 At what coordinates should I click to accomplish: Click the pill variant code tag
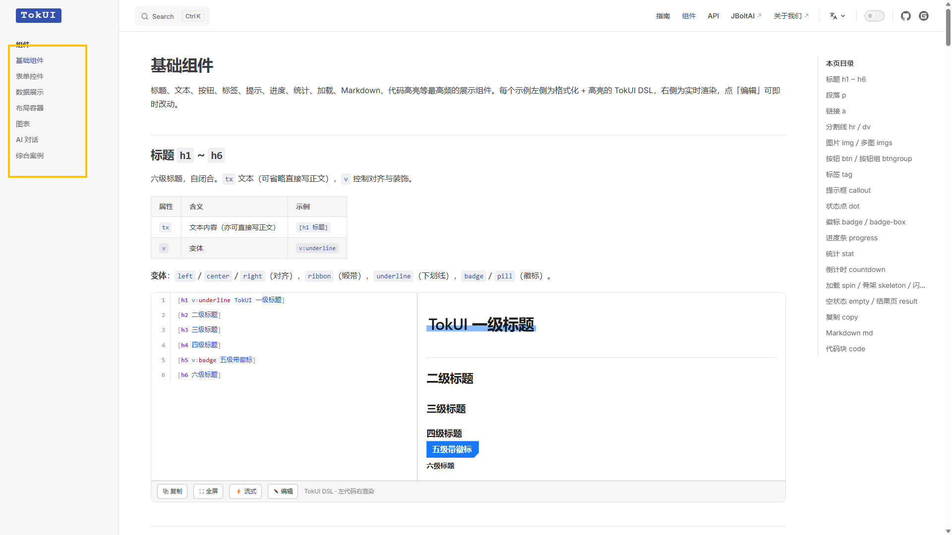coord(505,276)
